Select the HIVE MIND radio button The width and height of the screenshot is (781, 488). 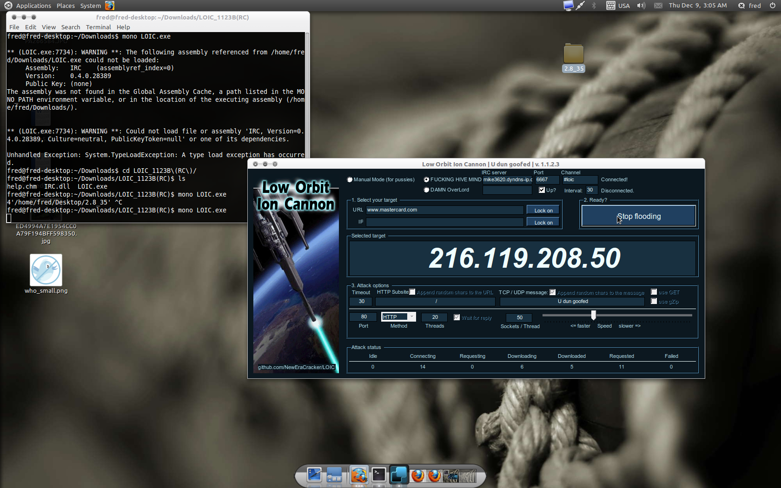(426, 179)
